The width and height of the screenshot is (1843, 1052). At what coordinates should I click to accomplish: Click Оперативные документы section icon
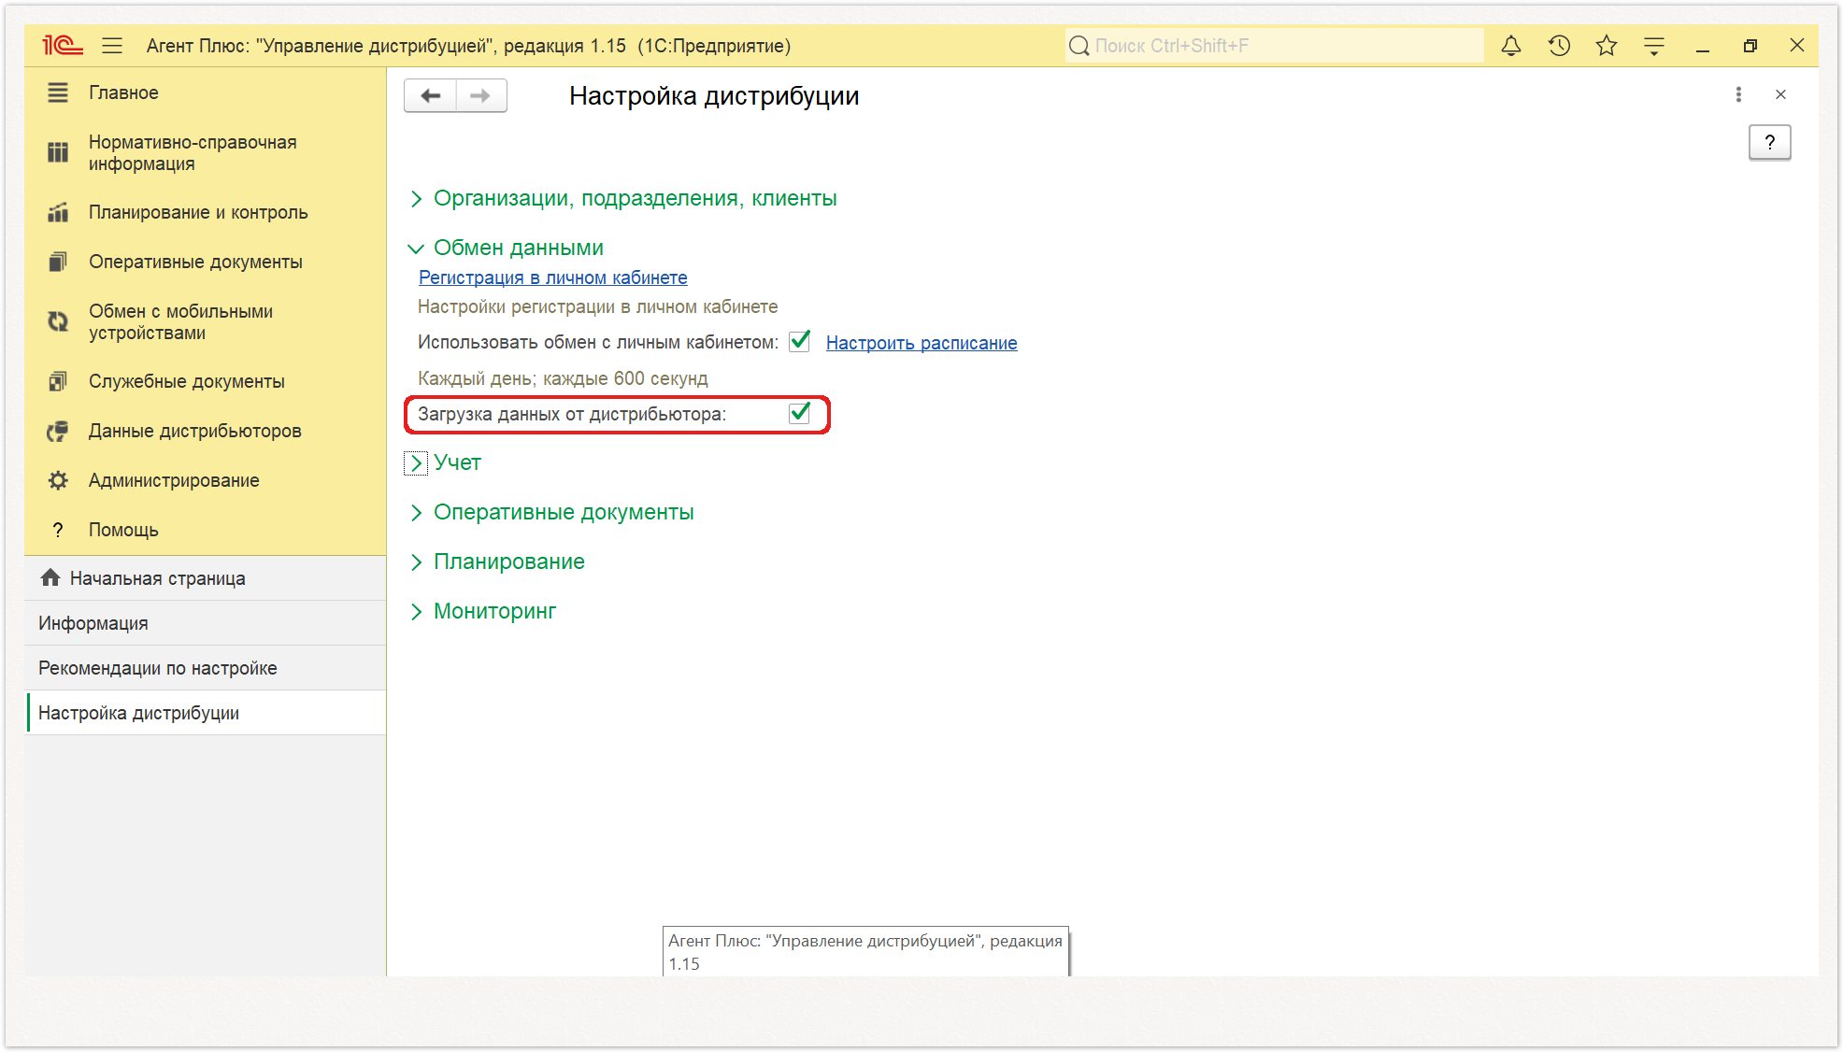tap(58, 262)
